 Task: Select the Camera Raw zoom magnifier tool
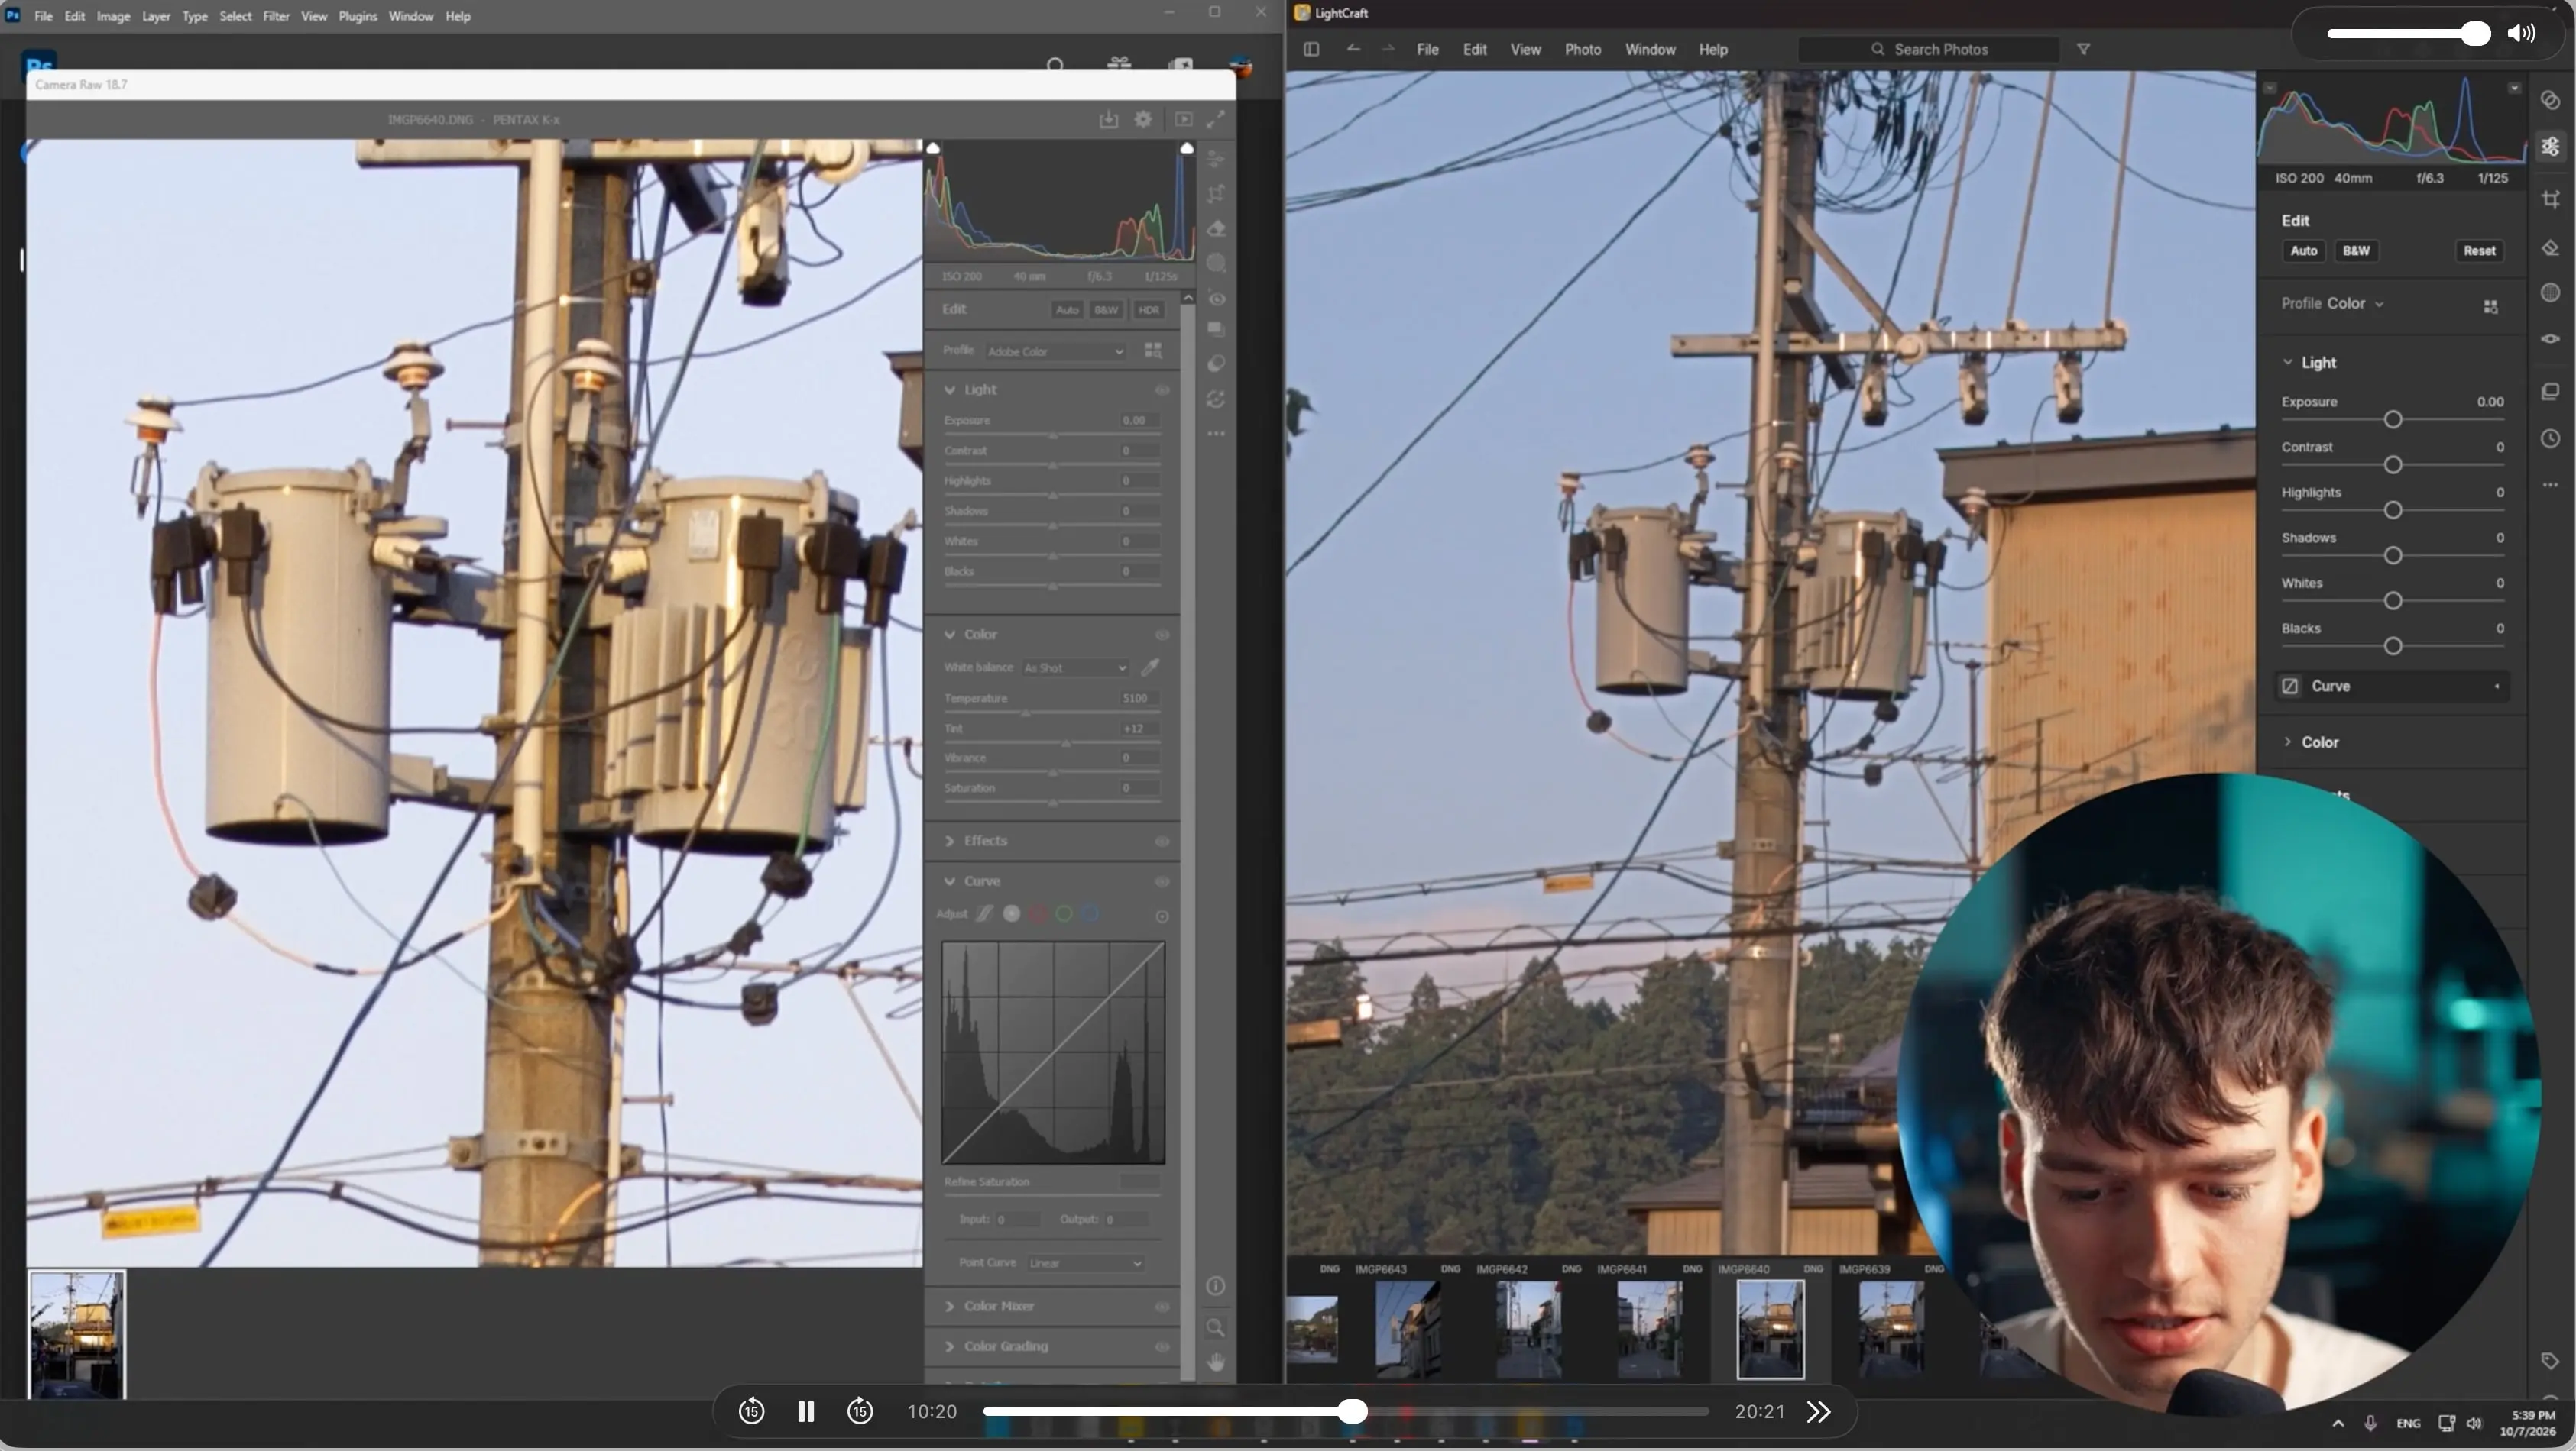point(1215,1327)
